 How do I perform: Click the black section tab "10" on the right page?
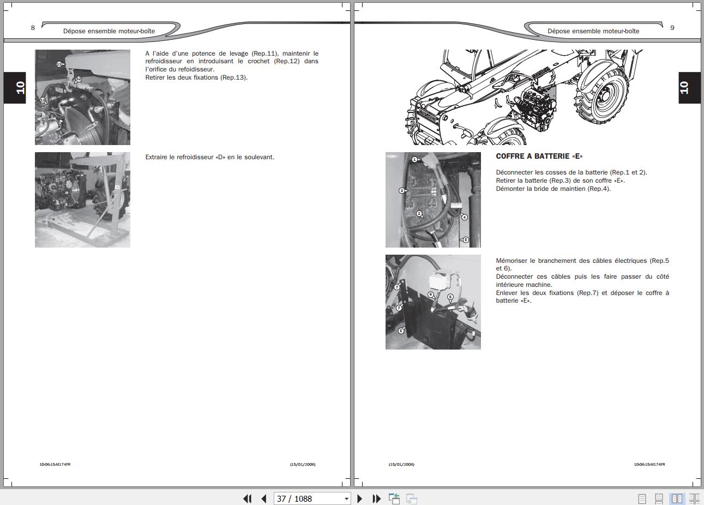click(689, 88)
